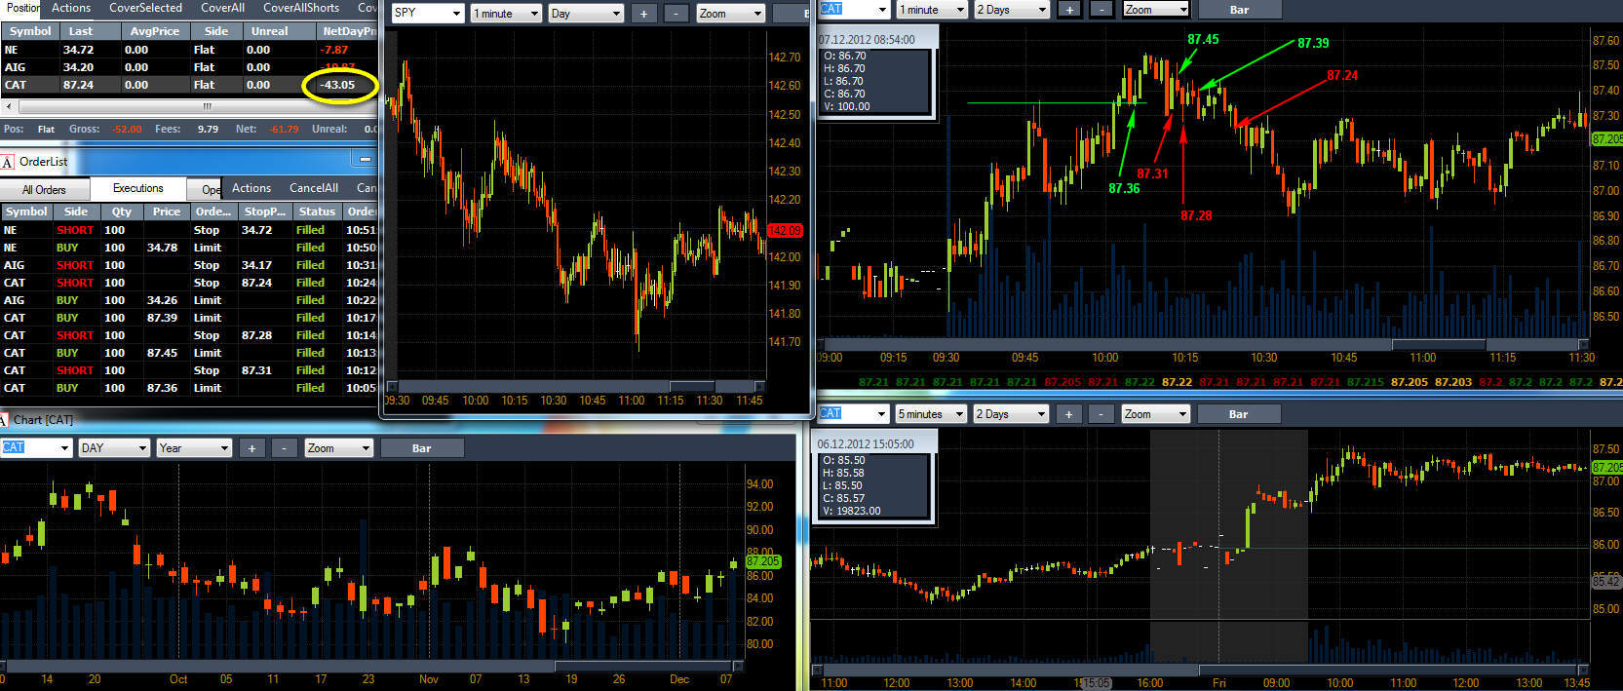Open the 5 minutes interval dropdown
The width and height of the screenshot is (1623, 691).
(932, 414)
